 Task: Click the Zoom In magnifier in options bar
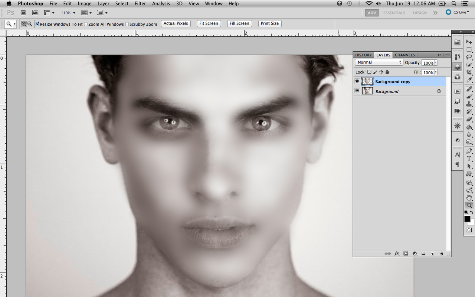[24, 24]
